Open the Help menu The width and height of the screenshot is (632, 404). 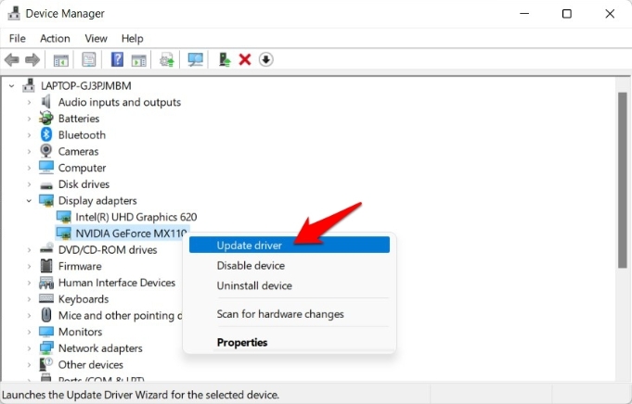pyautogui.click(x=132, y=38)
